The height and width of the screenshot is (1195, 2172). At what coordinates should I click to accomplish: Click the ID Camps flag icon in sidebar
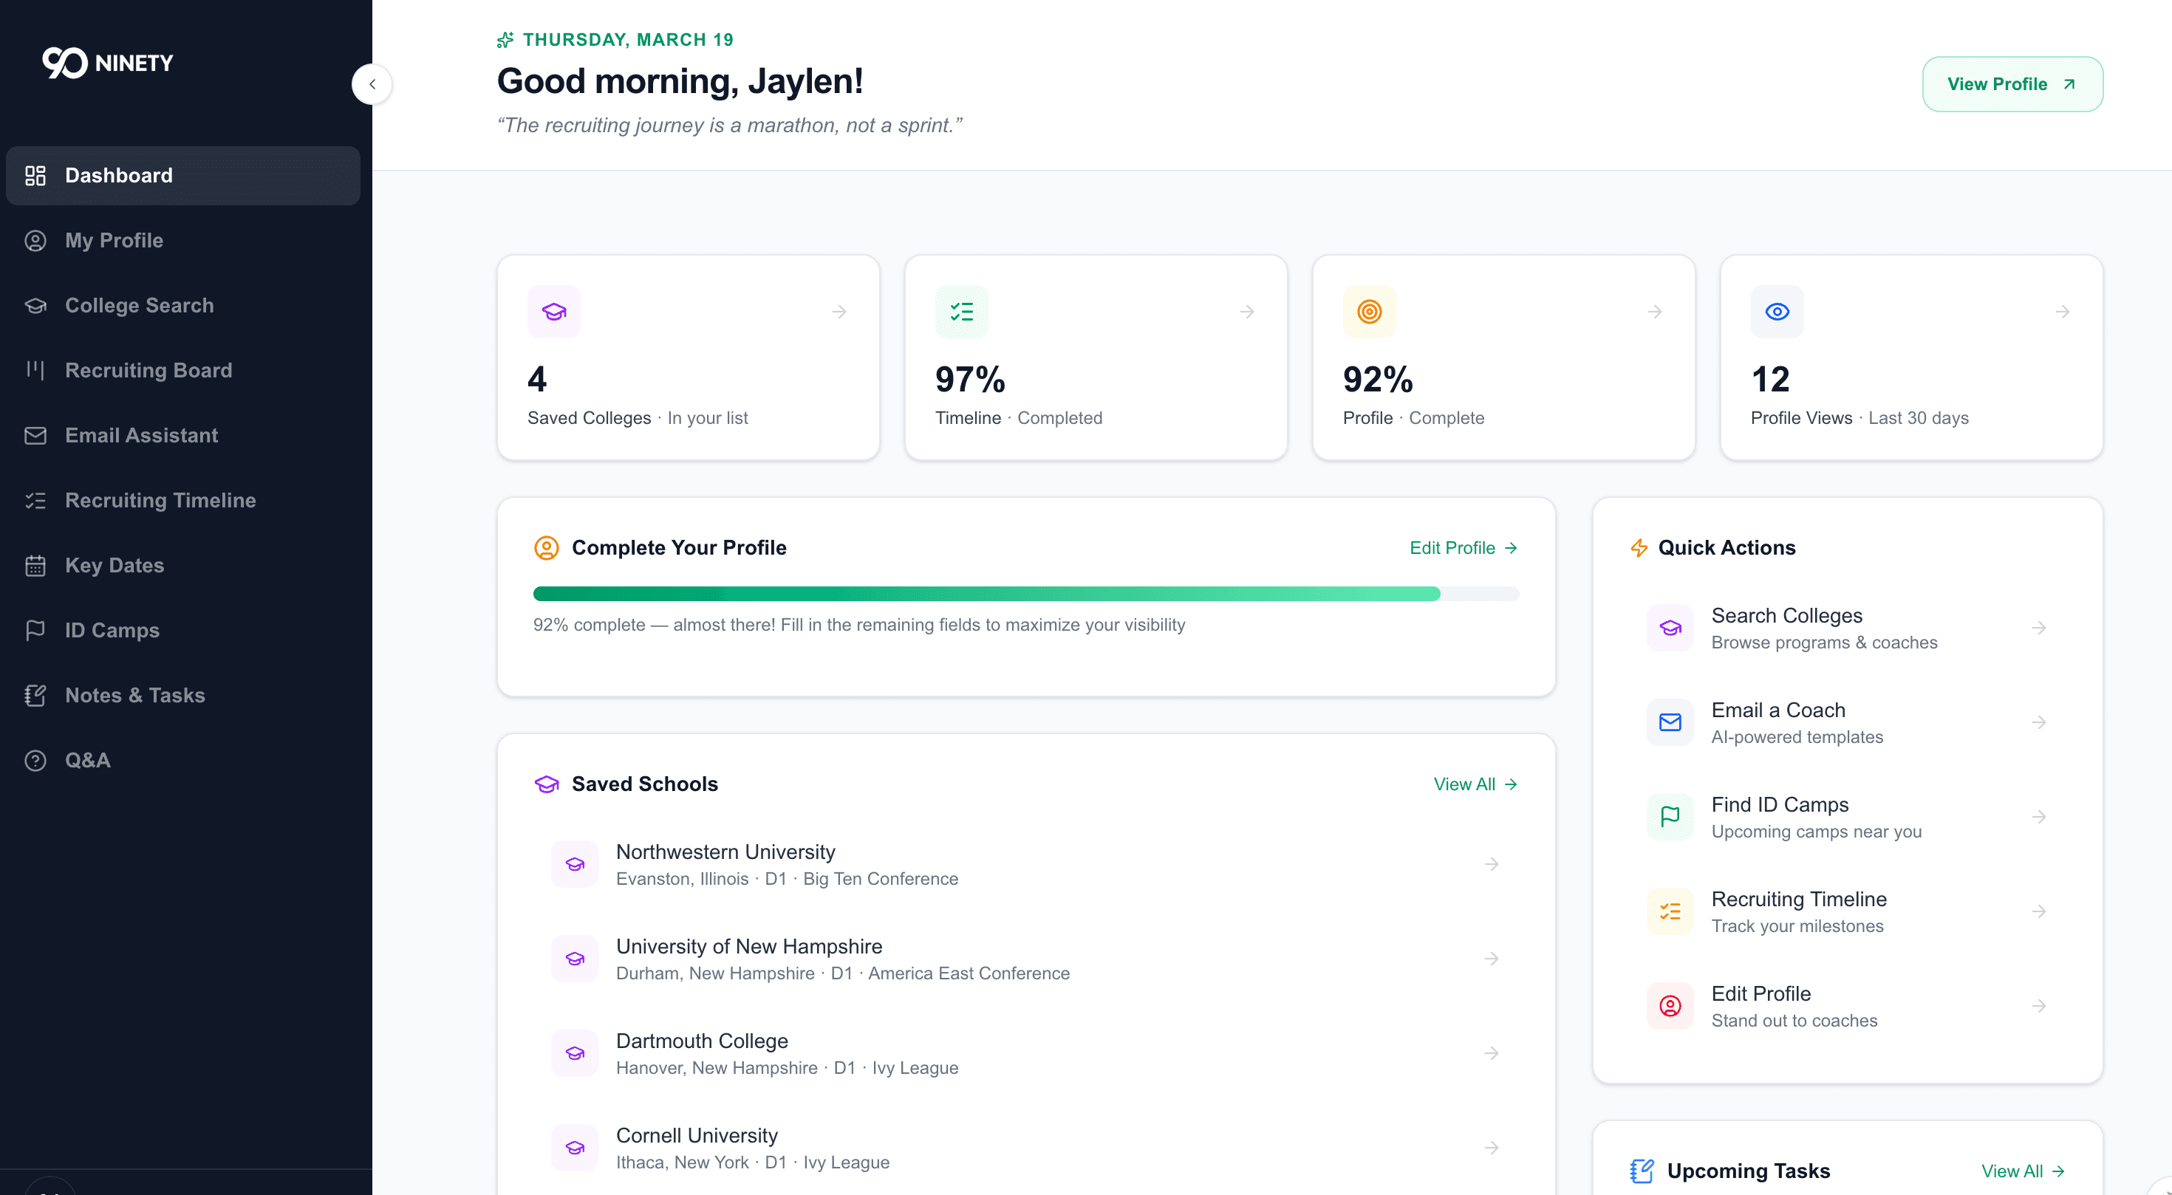click(35, 631)
